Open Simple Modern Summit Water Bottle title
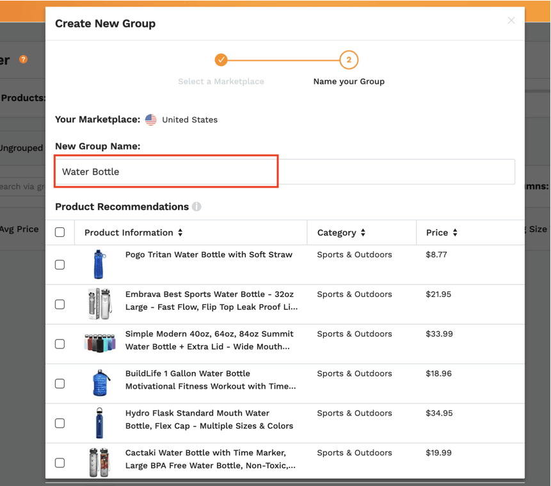 pos(209,340)
